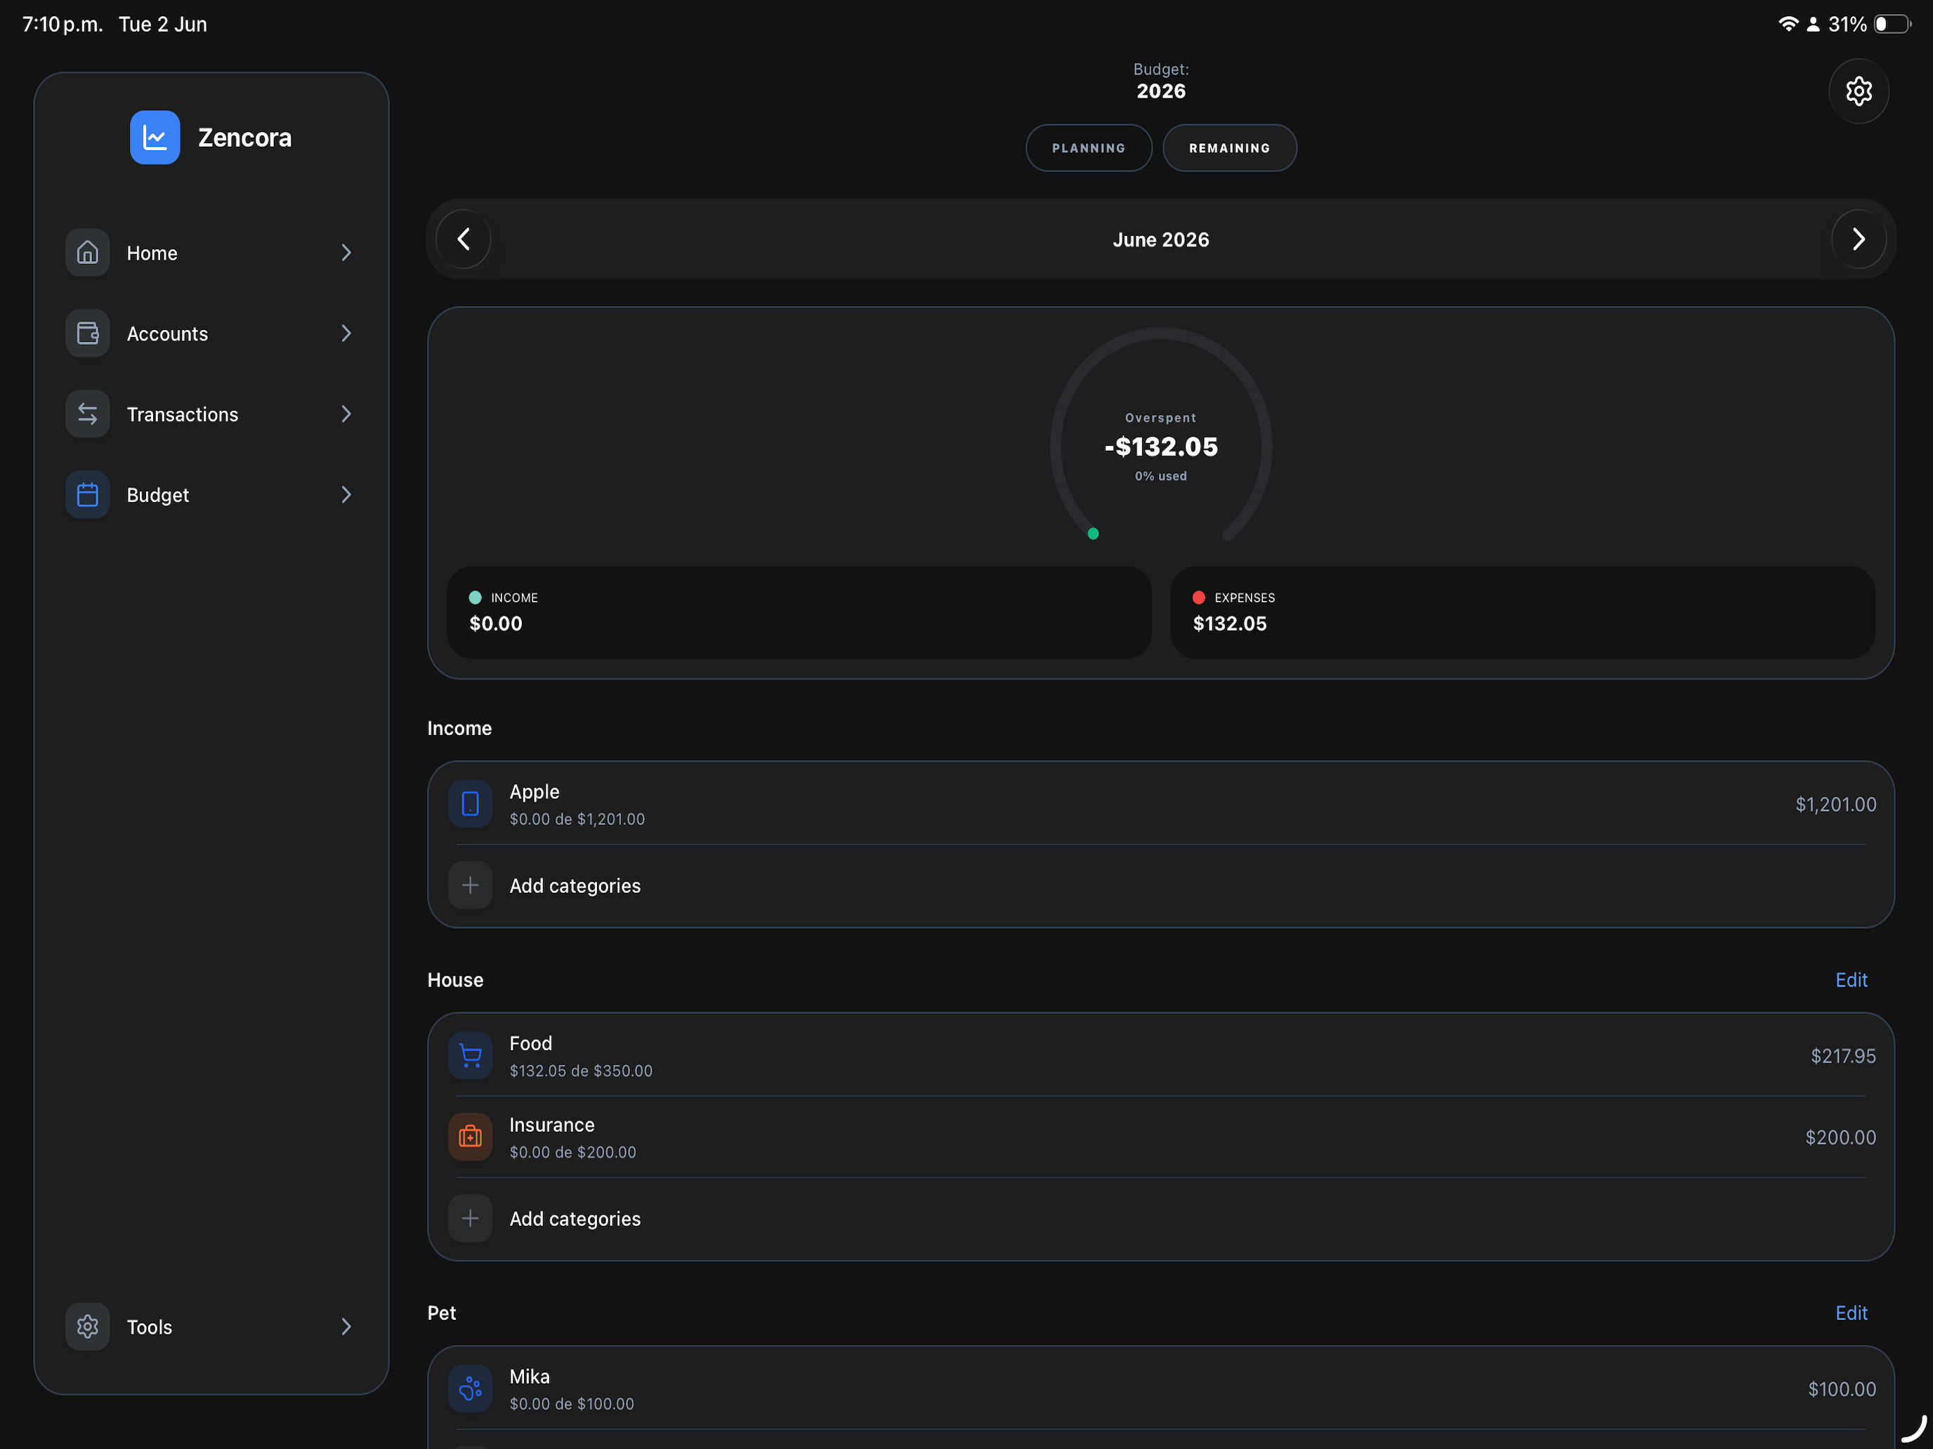Viewport: 1933px width, 1449px height.
Task: Click the Food $217.95 remaining amount
Action: [1843, 1055]
